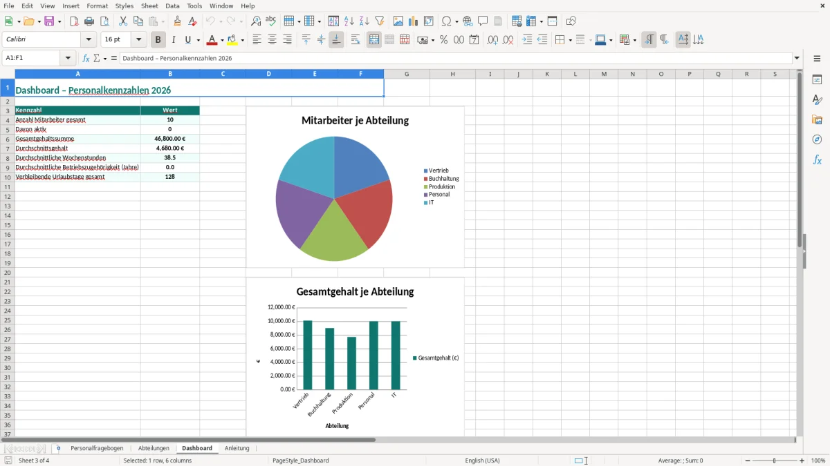Open borders dropdown arrow
Viewport: 830px width, 466px height.
570,40
